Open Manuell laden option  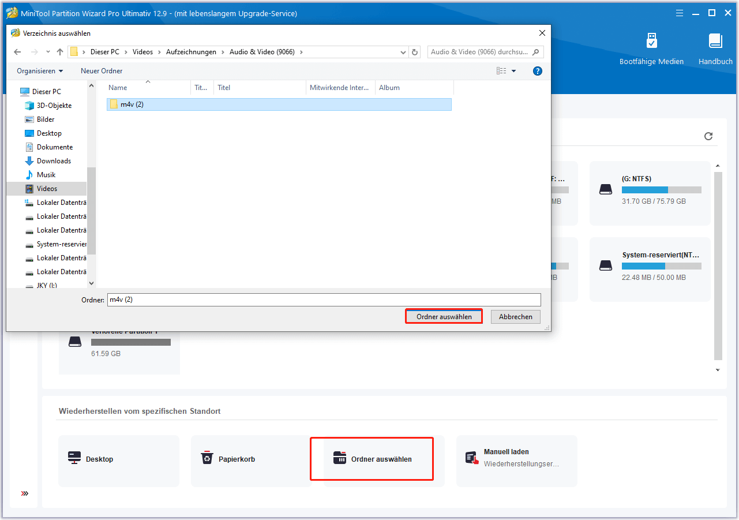tap(517, 461)
